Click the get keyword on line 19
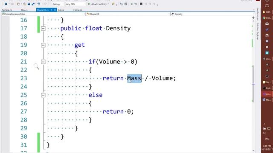Screen dimensions: 273x153 [80, 45]
